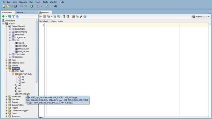Select the Functions folder
Viewport: 212px width, 119px height.
[16, 99]
